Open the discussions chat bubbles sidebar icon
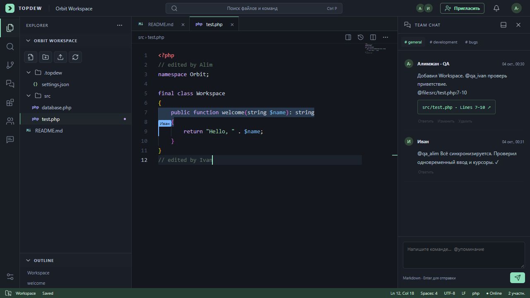This screenshot has height=298, width=530. [10, 84]
